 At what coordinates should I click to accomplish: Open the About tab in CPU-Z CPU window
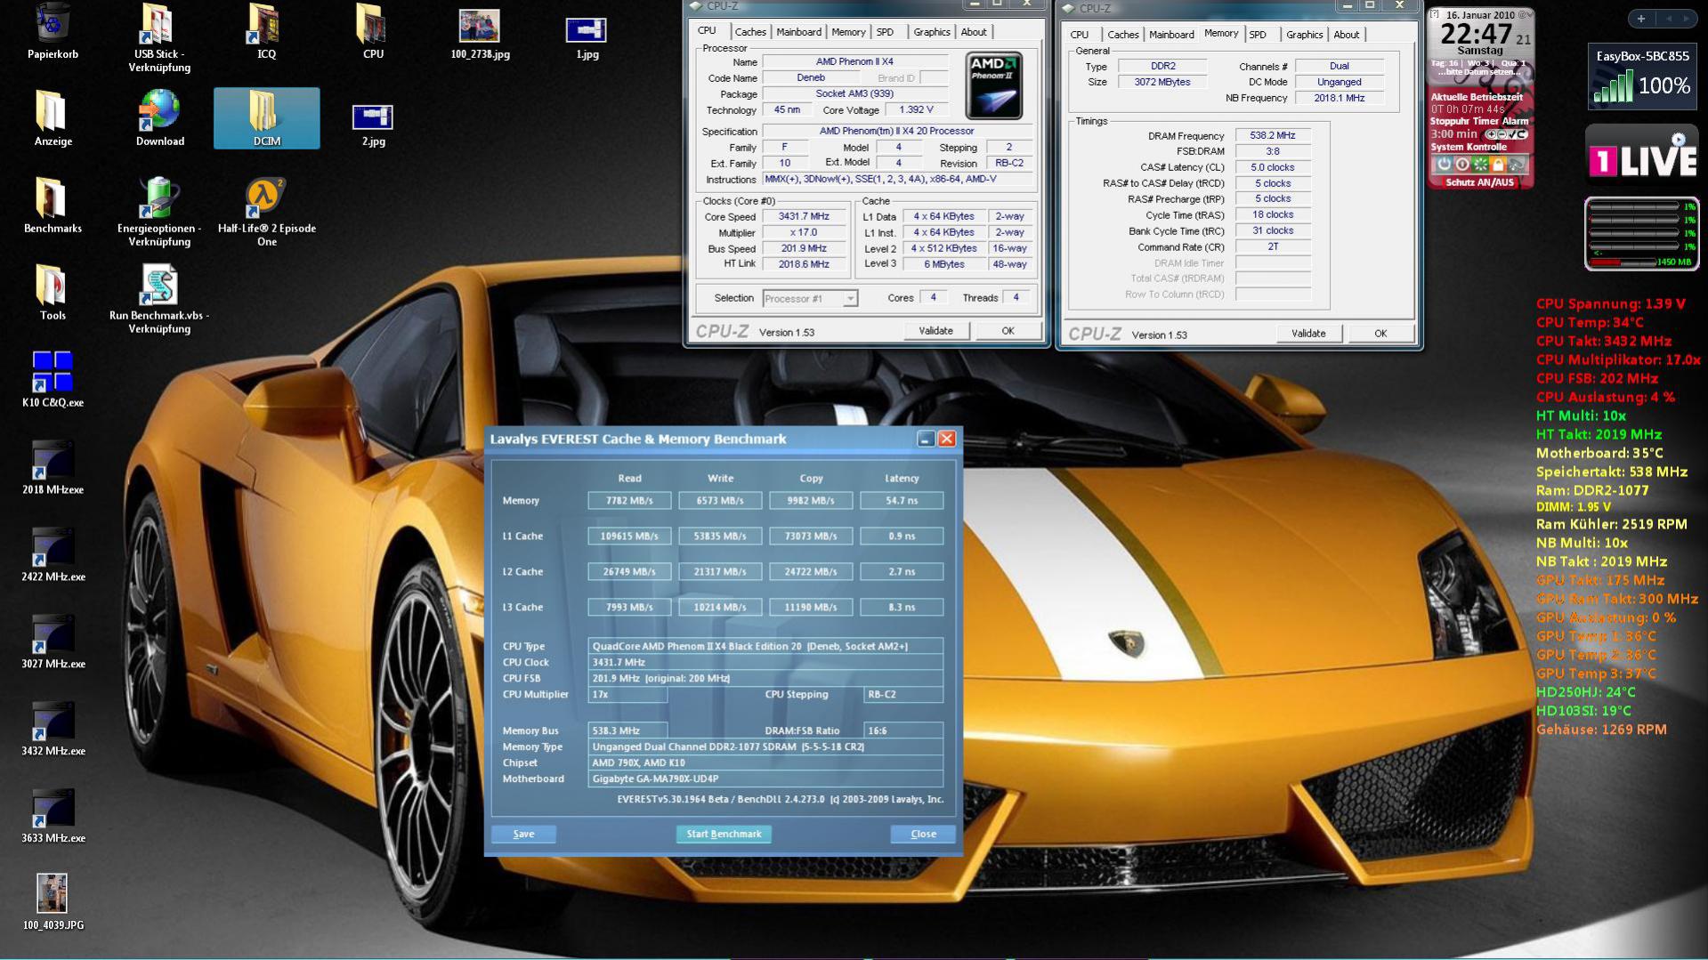(974, 32)
